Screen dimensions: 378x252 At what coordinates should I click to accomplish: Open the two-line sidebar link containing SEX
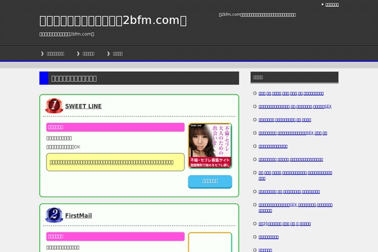click(295, 208)
